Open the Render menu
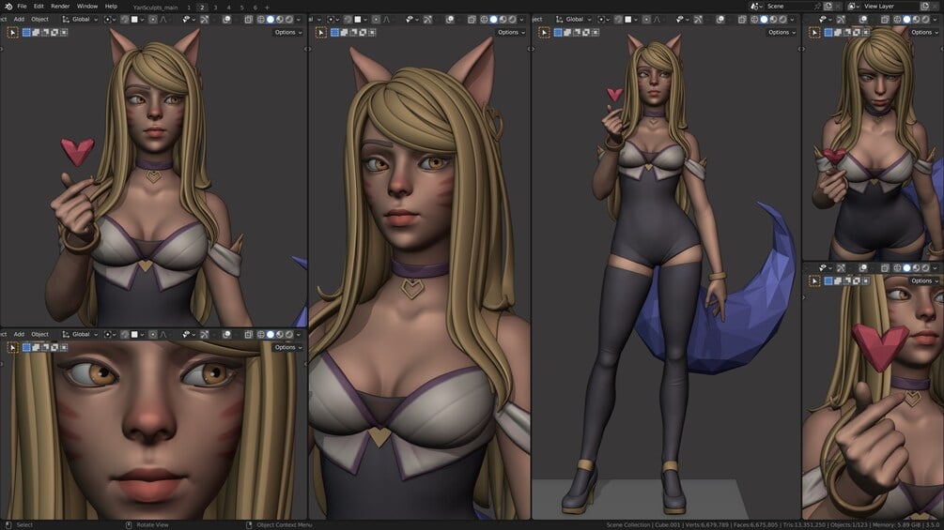The image size is (944, 530). point(60,7)
